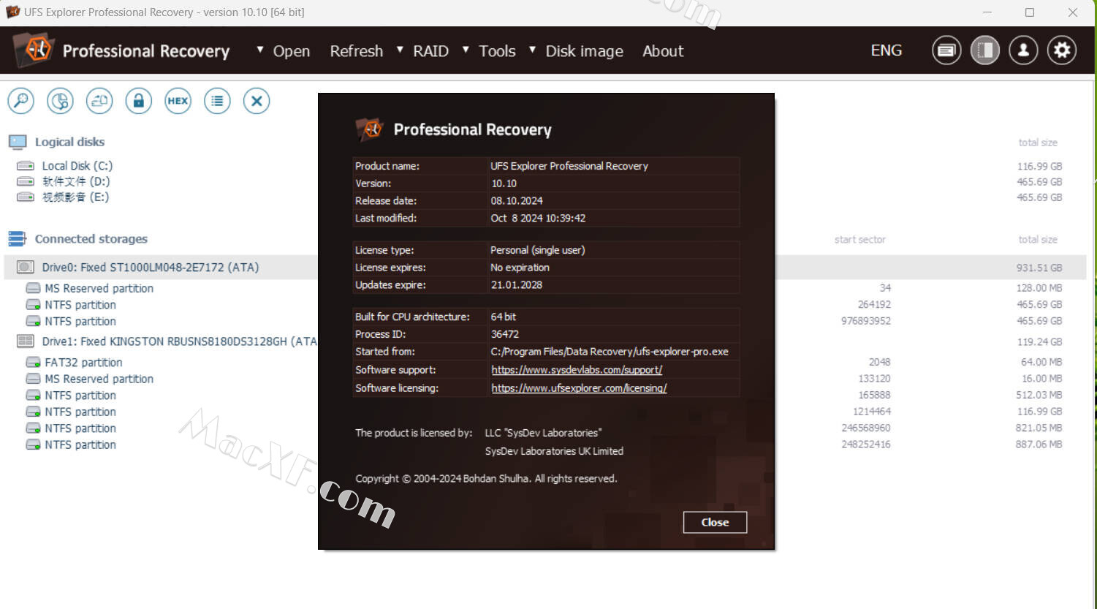Viewport: 1097px width, 609px height.
Task: Open the settings gear icon
Action: tap(1062, 50)
